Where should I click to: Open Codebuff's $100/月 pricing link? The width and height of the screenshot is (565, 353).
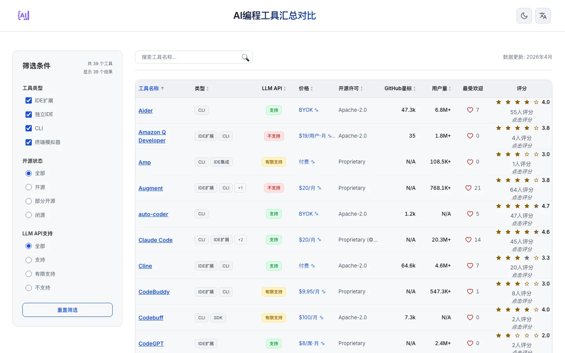311,317
